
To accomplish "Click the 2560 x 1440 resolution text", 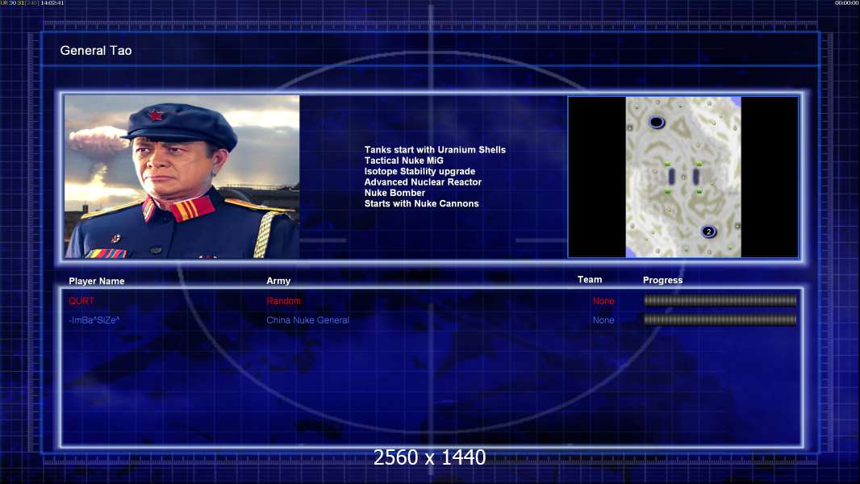I will coord(429,457).
